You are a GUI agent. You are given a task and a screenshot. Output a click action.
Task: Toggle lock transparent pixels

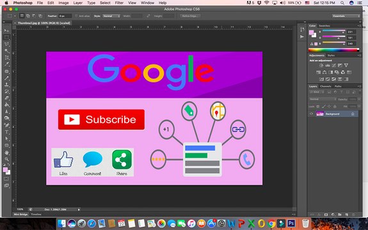click(x=318, y=106)
